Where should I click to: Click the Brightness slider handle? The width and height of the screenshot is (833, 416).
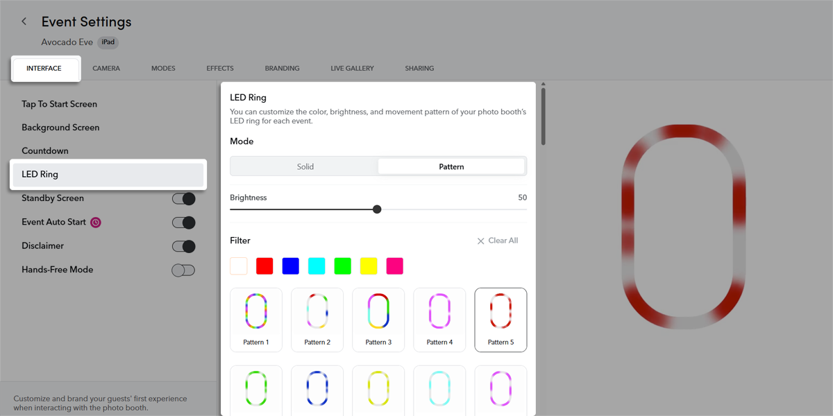(x=377, y=209)
